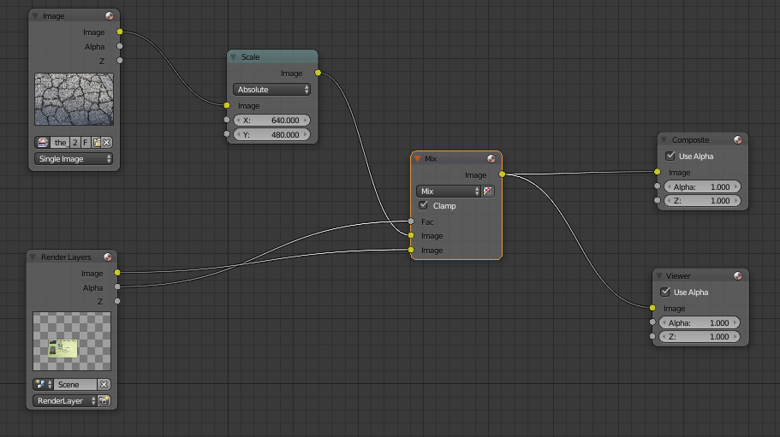
Task: Toggle the F fake user button
Action: pyautogui.click(x=86, y=143)
